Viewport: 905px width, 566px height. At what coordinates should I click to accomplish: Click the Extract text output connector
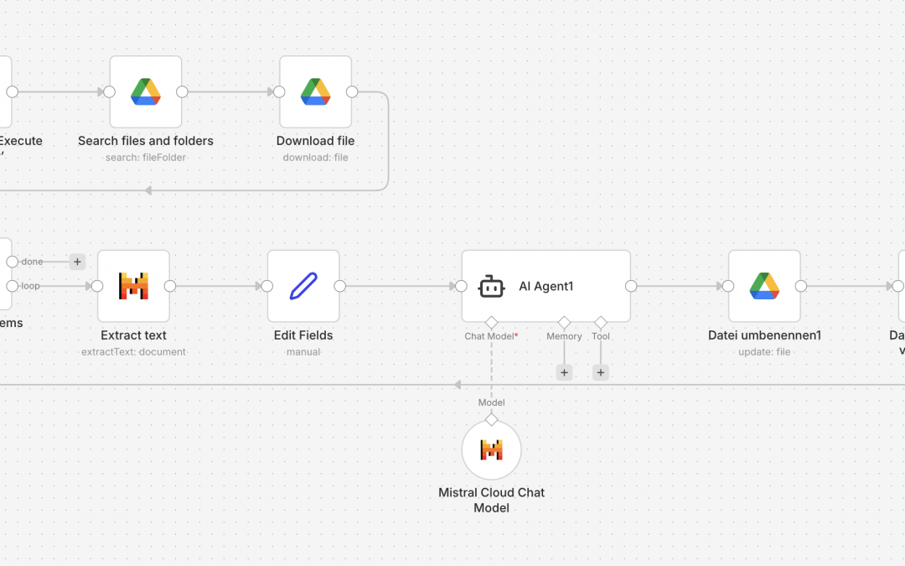click(170, 286)
